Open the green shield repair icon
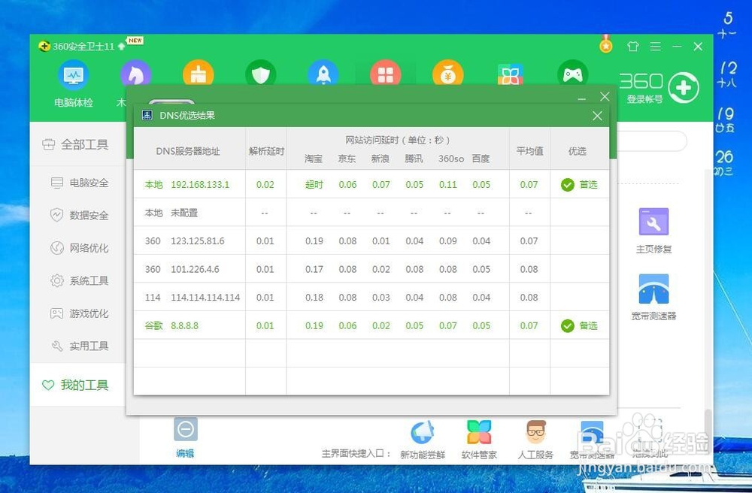This screenshot has height=493, width=752. click(x=260, y=74)
